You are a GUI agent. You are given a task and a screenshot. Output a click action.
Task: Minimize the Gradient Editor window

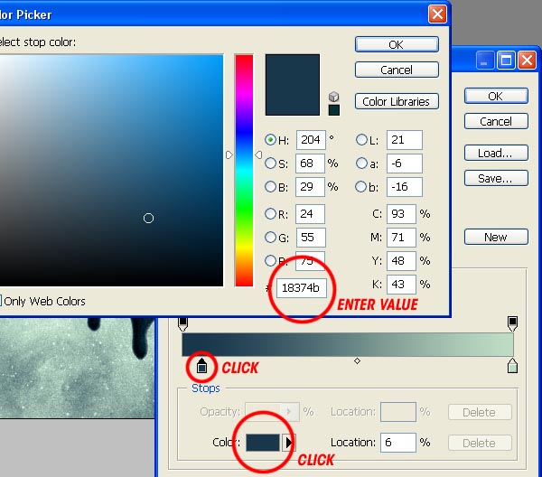tap(484, 61)
